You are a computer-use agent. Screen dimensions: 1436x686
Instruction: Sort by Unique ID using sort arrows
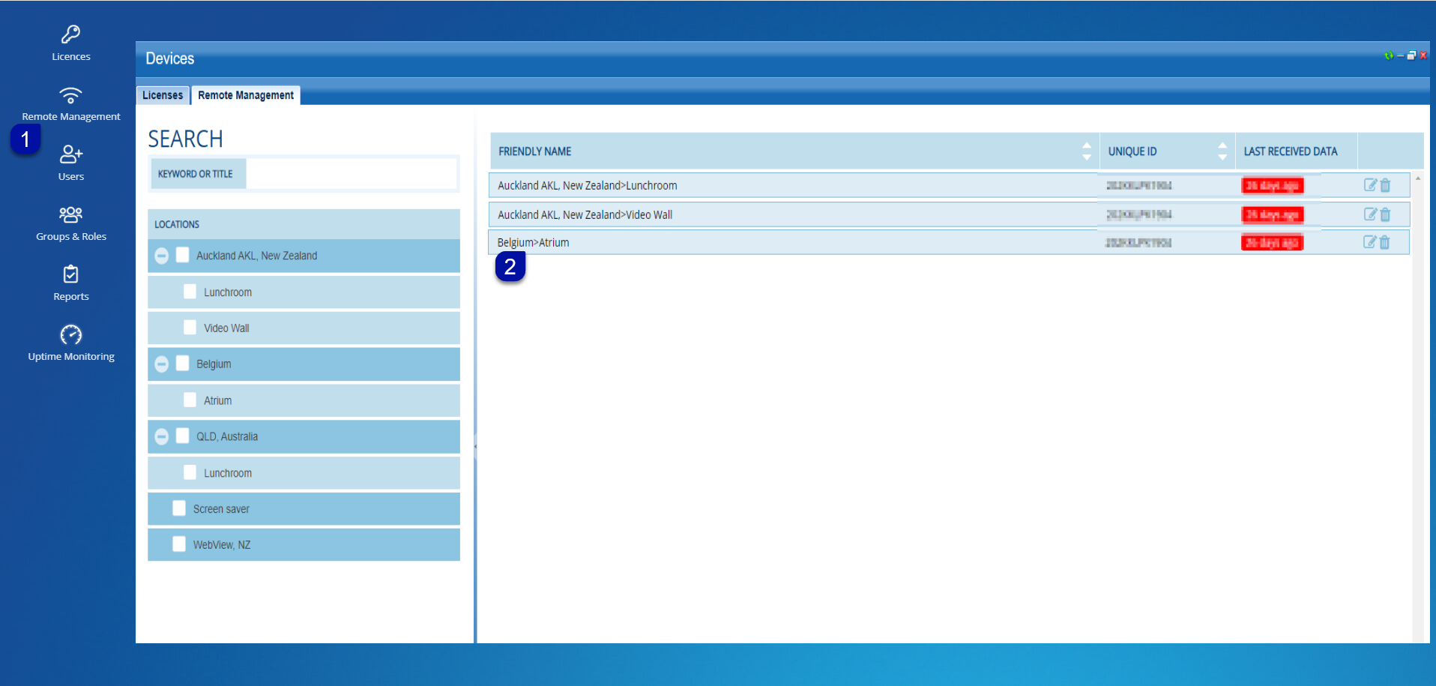click(x=1222, y=151)
